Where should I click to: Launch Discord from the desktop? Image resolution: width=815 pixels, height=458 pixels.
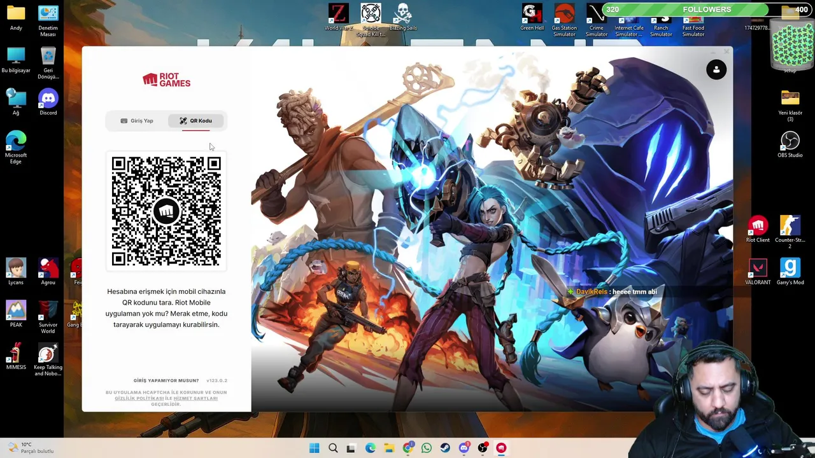48,103
